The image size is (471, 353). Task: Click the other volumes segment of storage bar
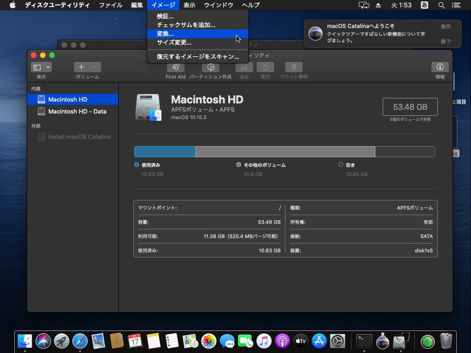285,152
